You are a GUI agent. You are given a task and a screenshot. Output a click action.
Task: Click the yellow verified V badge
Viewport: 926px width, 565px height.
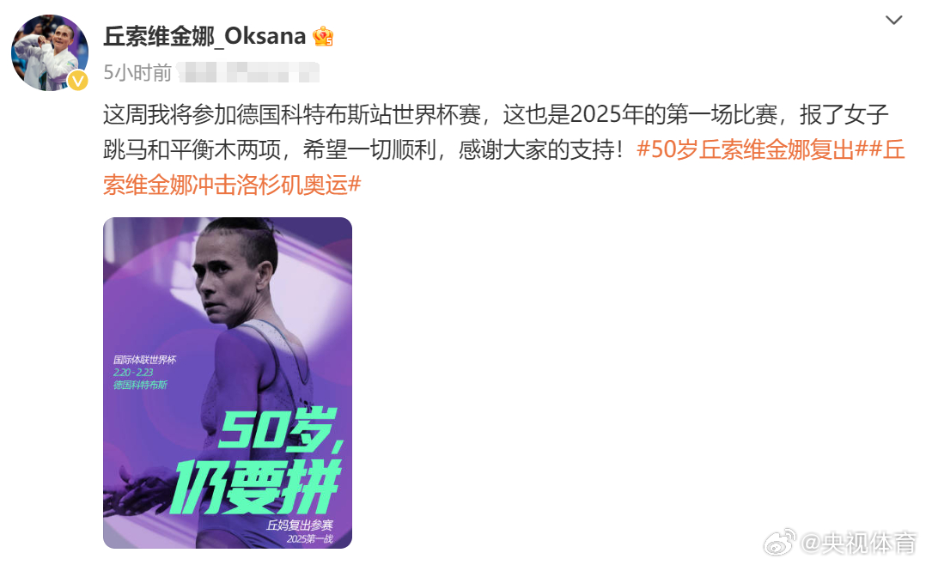77,81
